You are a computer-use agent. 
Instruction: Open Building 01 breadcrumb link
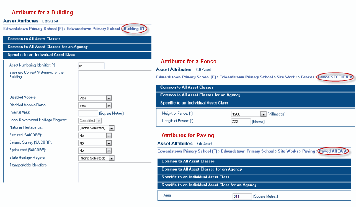click(134, 29)
